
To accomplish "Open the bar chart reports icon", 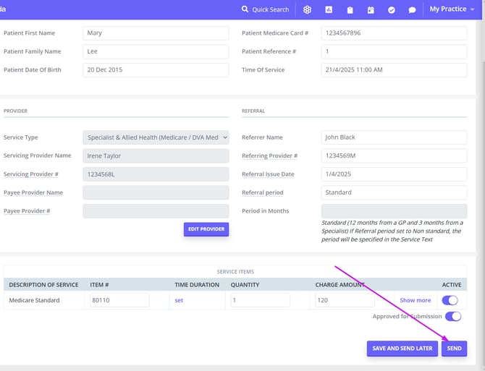I will pos(329,9).
